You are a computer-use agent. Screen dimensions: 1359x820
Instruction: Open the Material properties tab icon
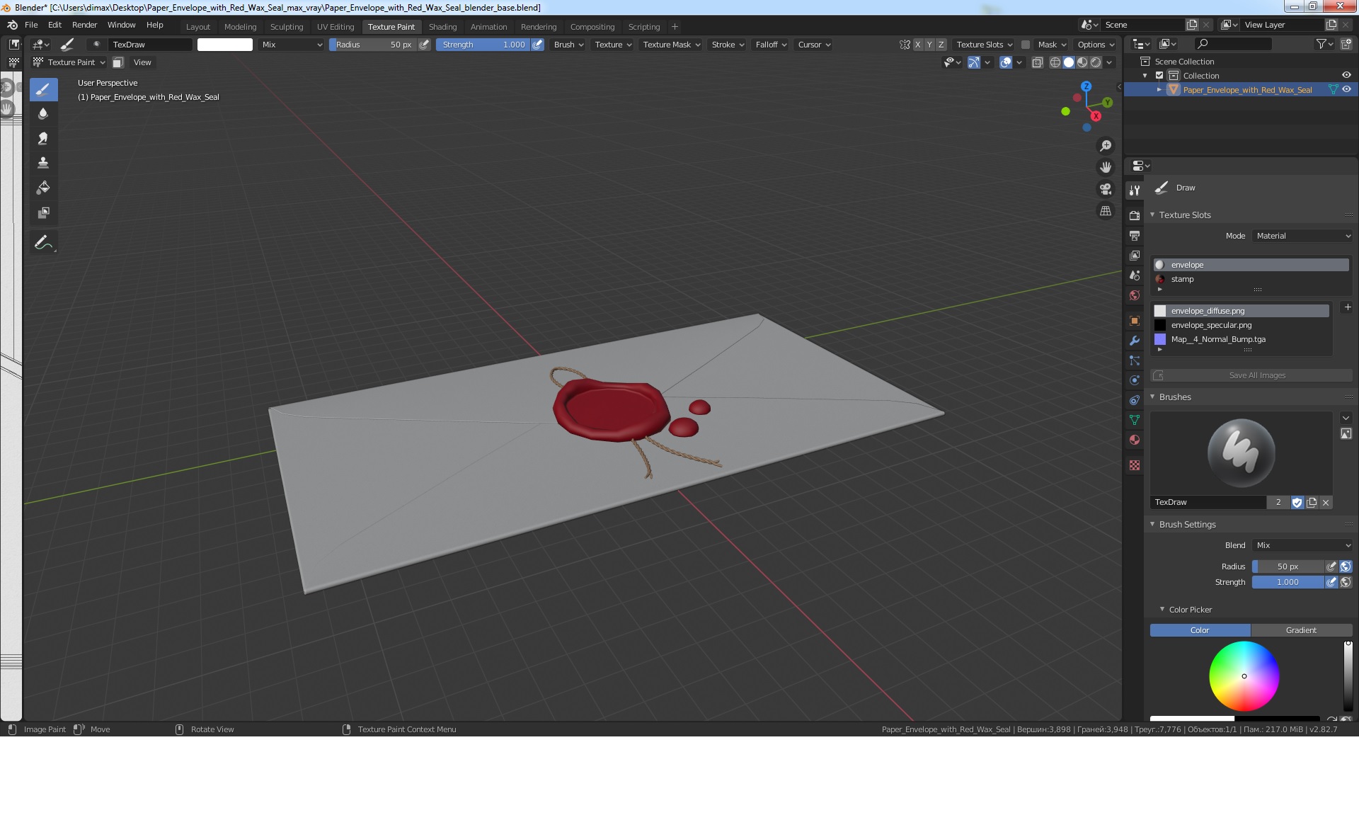point(1135,440)
